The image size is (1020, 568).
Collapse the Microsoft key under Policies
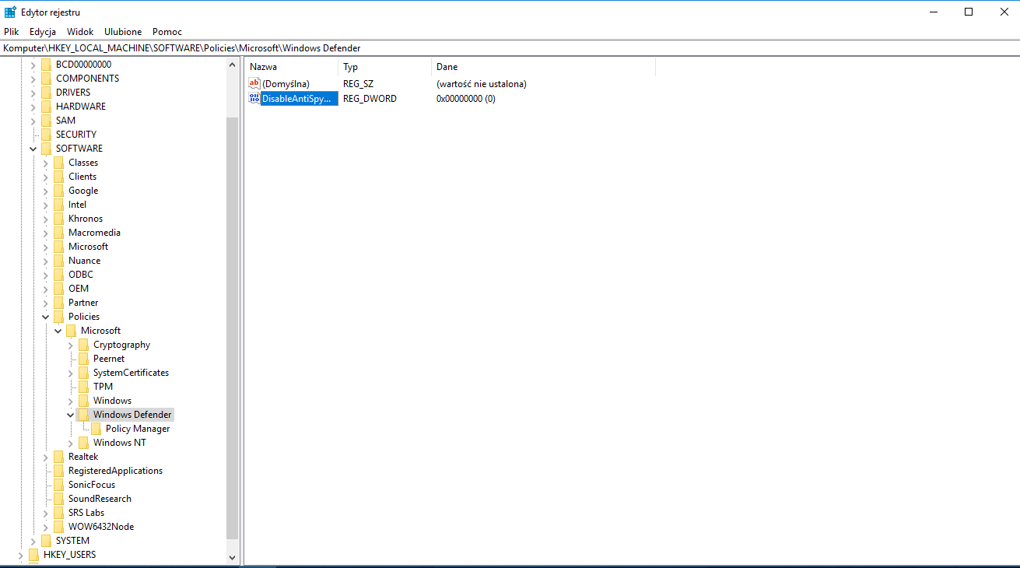coord(58,331)
